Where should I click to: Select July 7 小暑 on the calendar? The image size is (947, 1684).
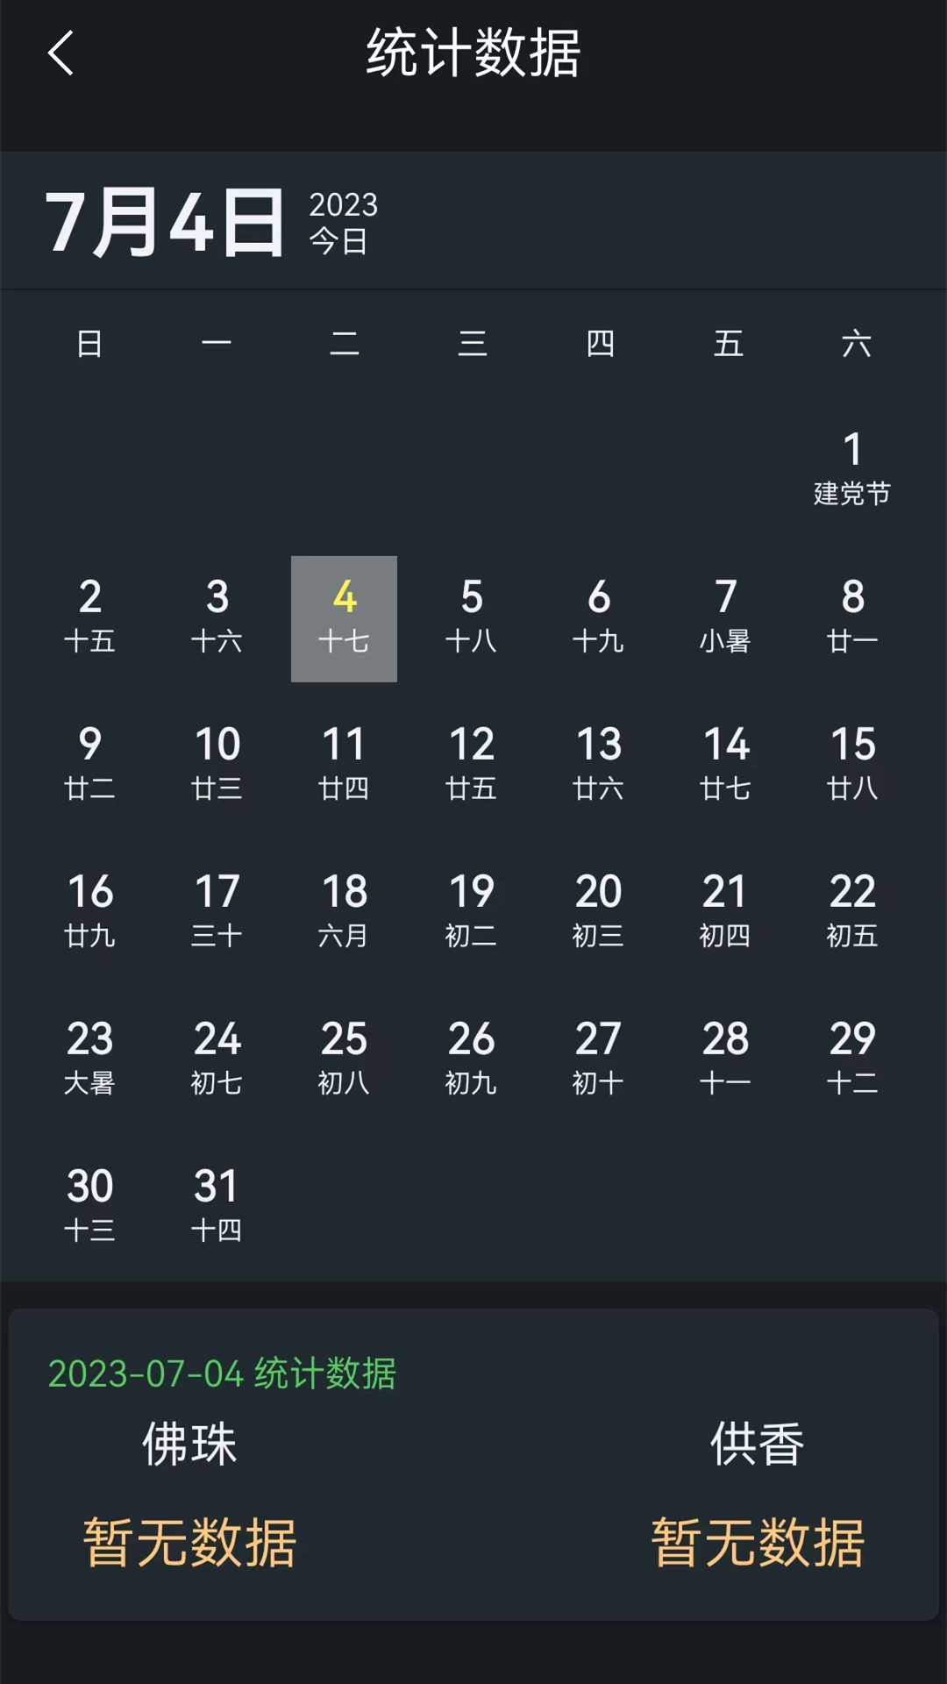(725, 618)
